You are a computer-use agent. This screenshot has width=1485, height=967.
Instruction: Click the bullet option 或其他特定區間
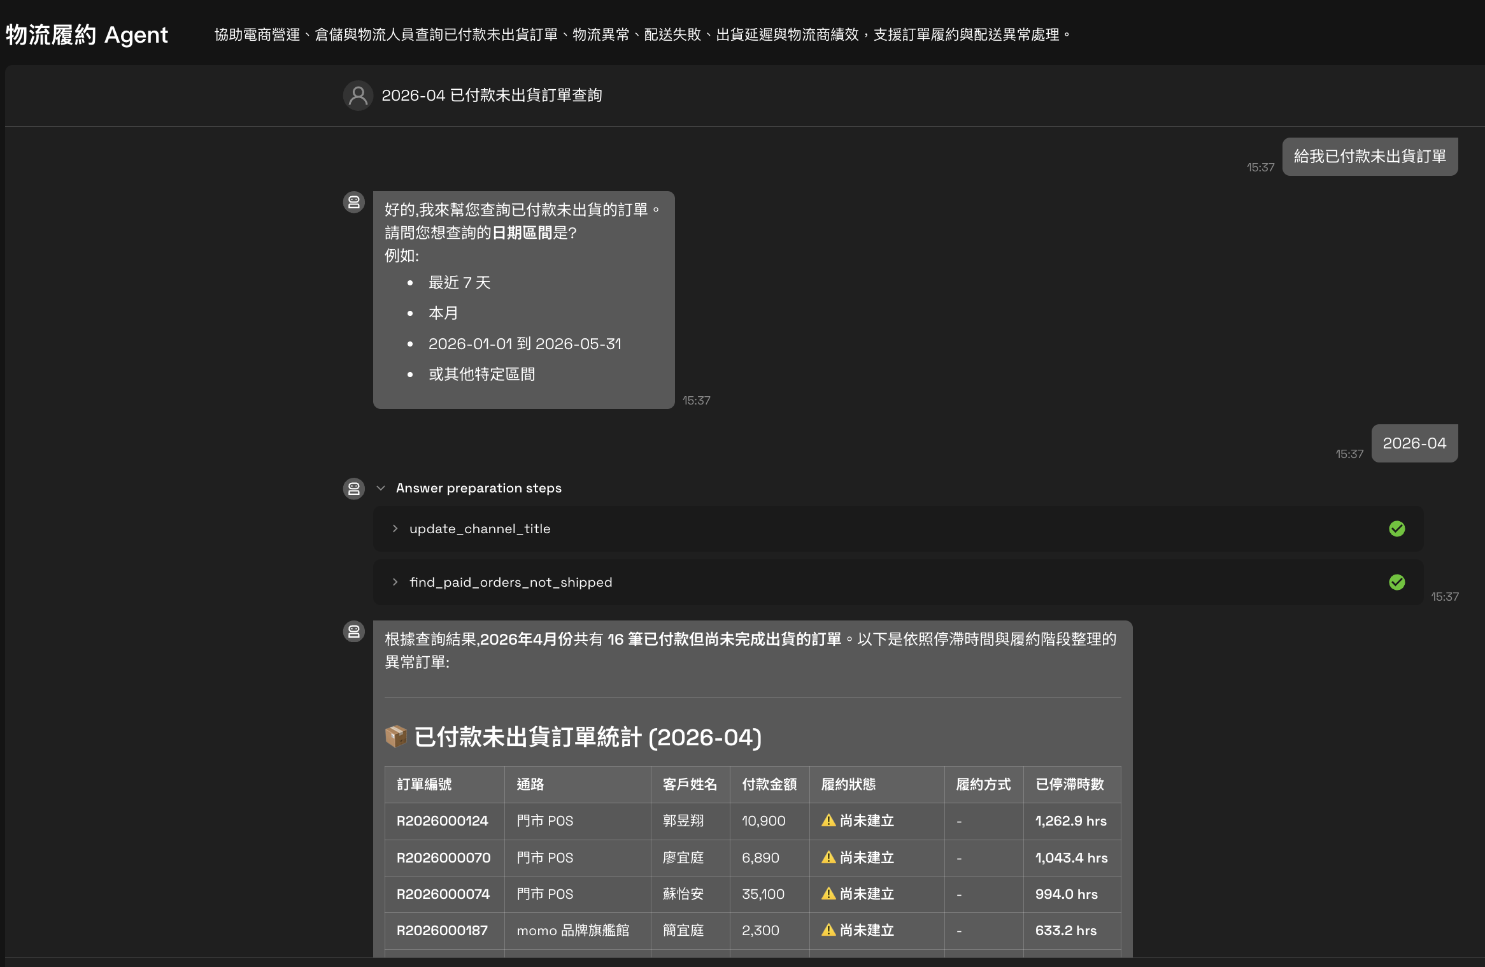(482, 374)
